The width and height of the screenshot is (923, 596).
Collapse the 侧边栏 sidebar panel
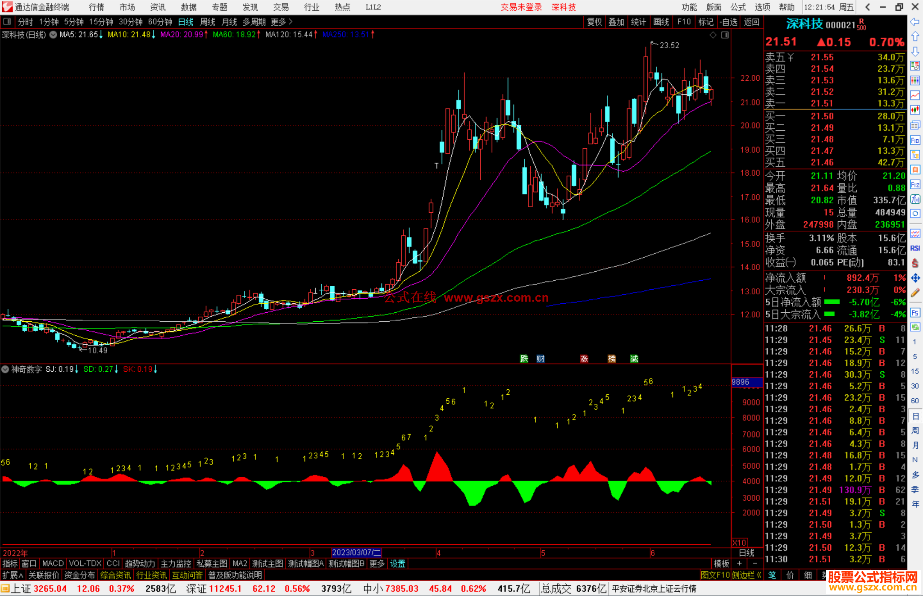click(747, 575)
